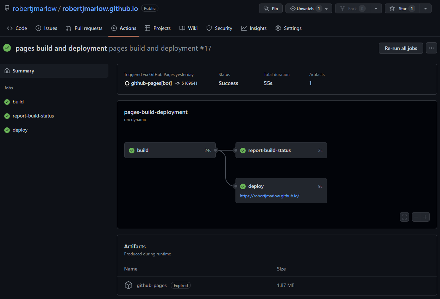Switch to the Actions tab
This screenshot has width=440, height=299.
(124, 28)
